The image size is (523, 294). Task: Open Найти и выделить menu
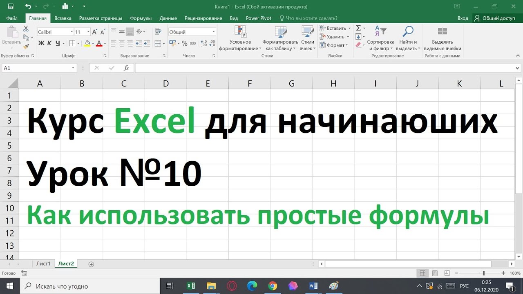tap(408, 38)
